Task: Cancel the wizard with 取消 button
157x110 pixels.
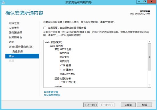Action: pos(144,105)
